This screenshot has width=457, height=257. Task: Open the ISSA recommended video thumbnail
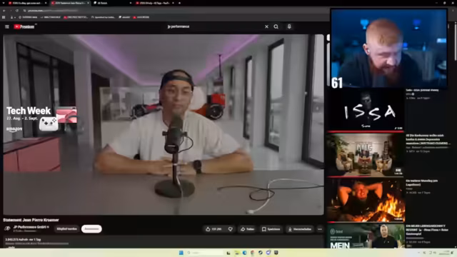point(366,109)
